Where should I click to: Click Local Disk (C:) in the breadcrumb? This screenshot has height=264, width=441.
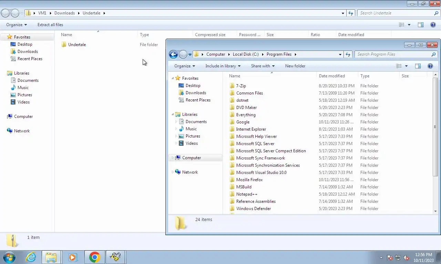point(246,54)
